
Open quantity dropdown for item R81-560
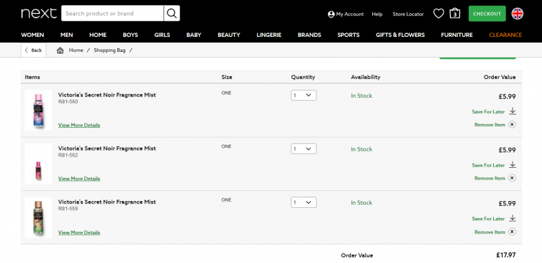[x=303, y=95]
